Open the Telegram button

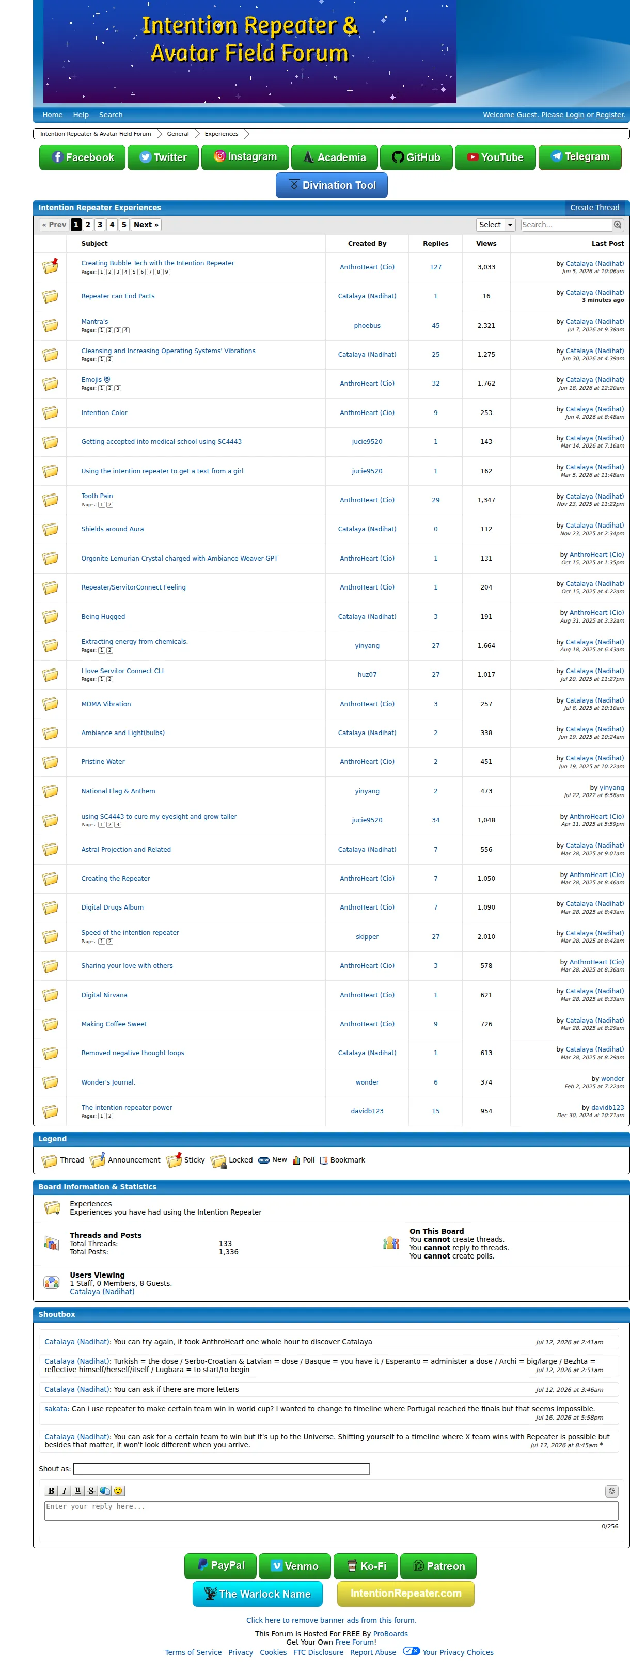pyautogui.click(x=579, y=157)
